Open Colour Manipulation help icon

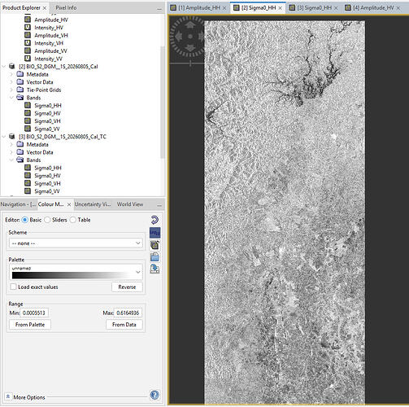(x=154, y=395)
